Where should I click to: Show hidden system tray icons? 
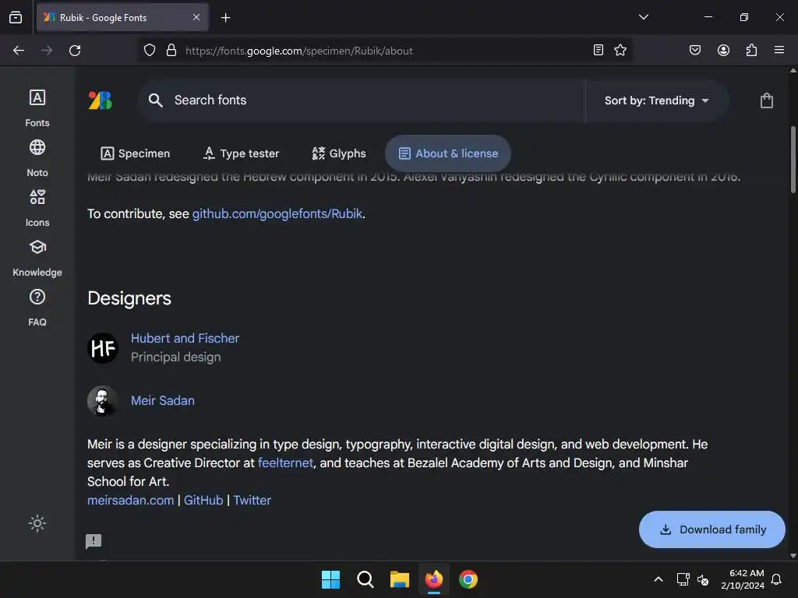pos(658,579)
